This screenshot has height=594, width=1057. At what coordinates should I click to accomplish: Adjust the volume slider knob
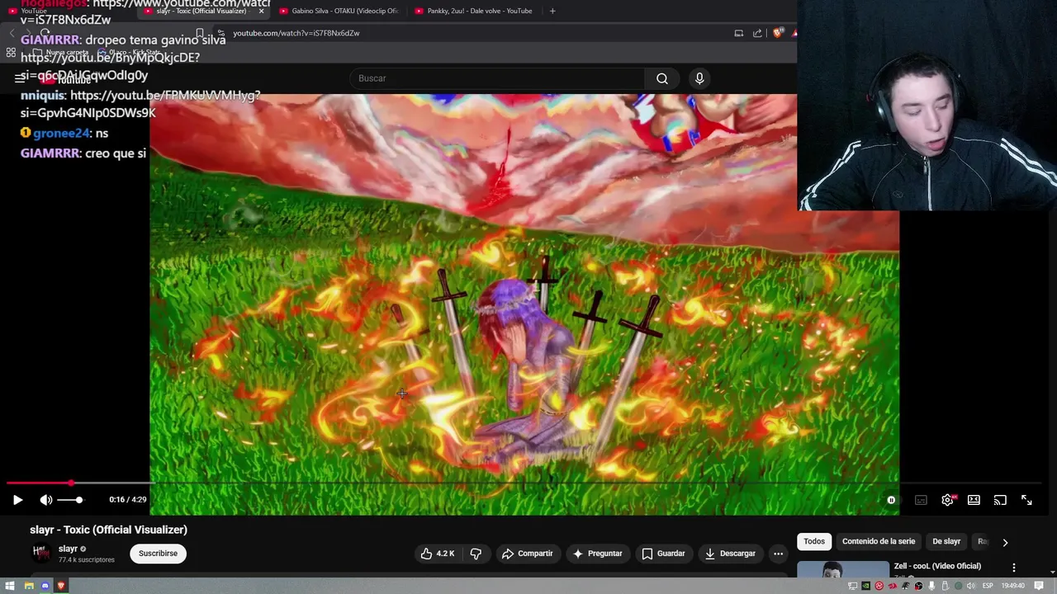point(78,500)
